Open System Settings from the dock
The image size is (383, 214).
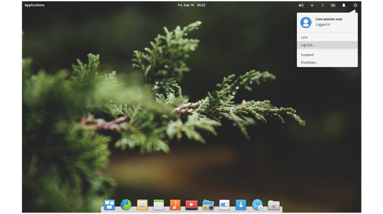(224, 205)
